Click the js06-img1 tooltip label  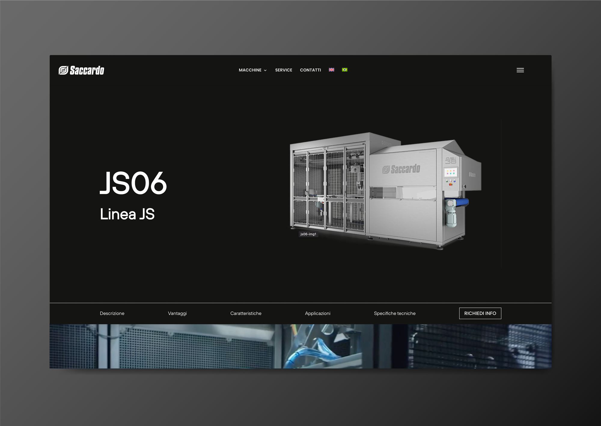pos(308,234)
